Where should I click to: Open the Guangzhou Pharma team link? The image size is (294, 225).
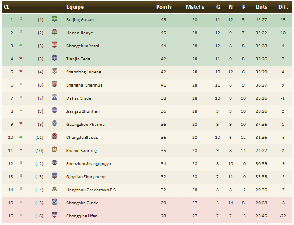85,124
